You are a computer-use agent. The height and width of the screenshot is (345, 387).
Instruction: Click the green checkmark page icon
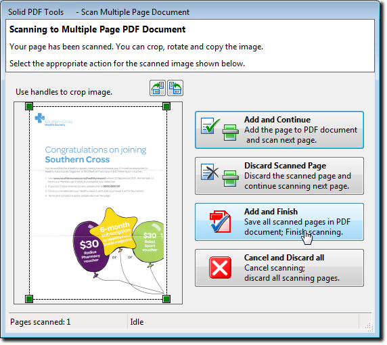210,126
